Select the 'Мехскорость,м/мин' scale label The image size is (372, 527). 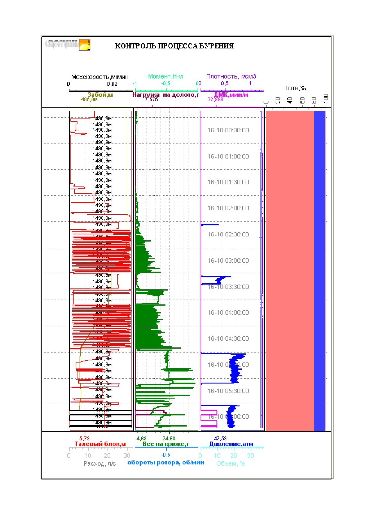100,77
